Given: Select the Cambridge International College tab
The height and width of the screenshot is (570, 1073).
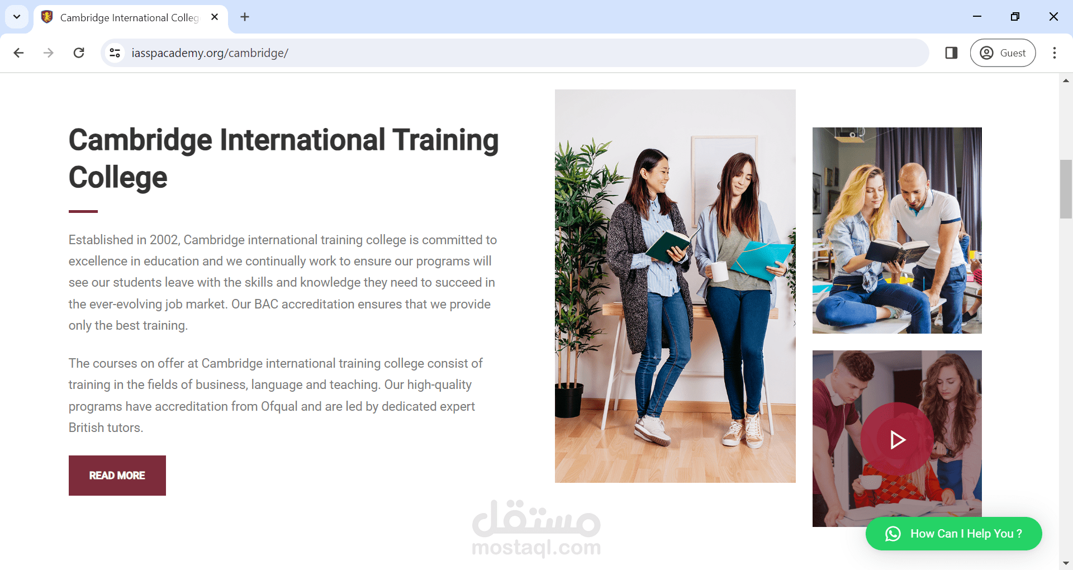Looking at the screenshot, I should click(x=131, y=17).
